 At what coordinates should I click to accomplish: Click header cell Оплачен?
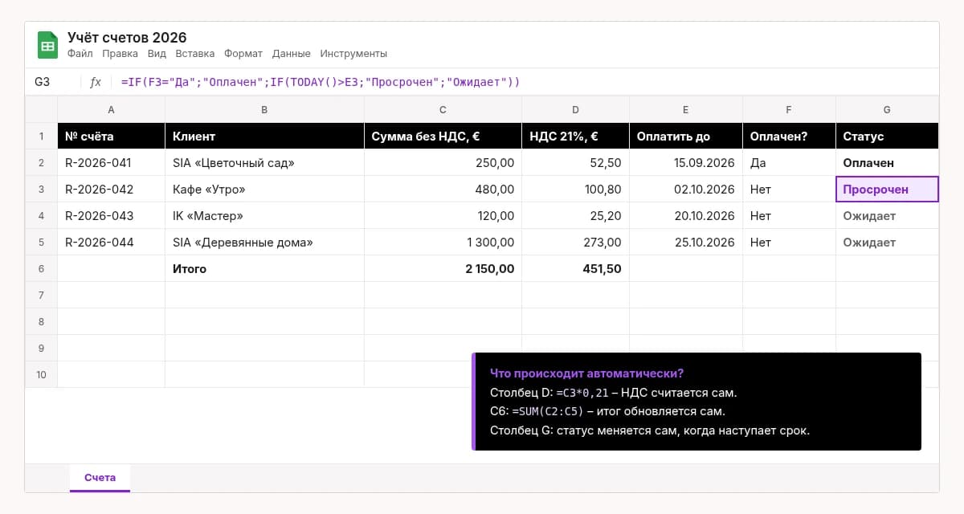789,137
